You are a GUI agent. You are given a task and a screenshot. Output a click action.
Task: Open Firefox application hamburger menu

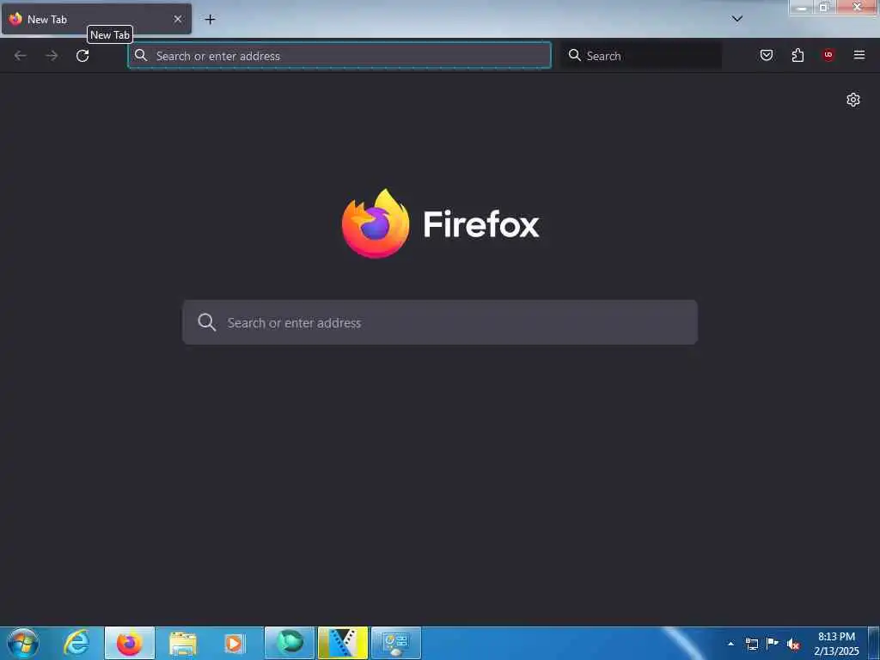coord(859,55)
